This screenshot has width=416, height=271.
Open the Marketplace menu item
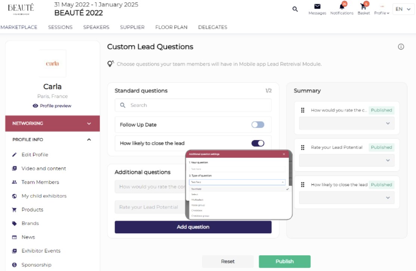(x=19, y=27)
